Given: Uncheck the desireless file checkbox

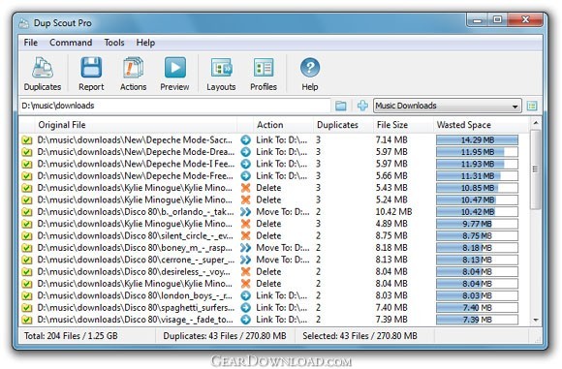Looking at the screenshot, I should tap(27, 271).
